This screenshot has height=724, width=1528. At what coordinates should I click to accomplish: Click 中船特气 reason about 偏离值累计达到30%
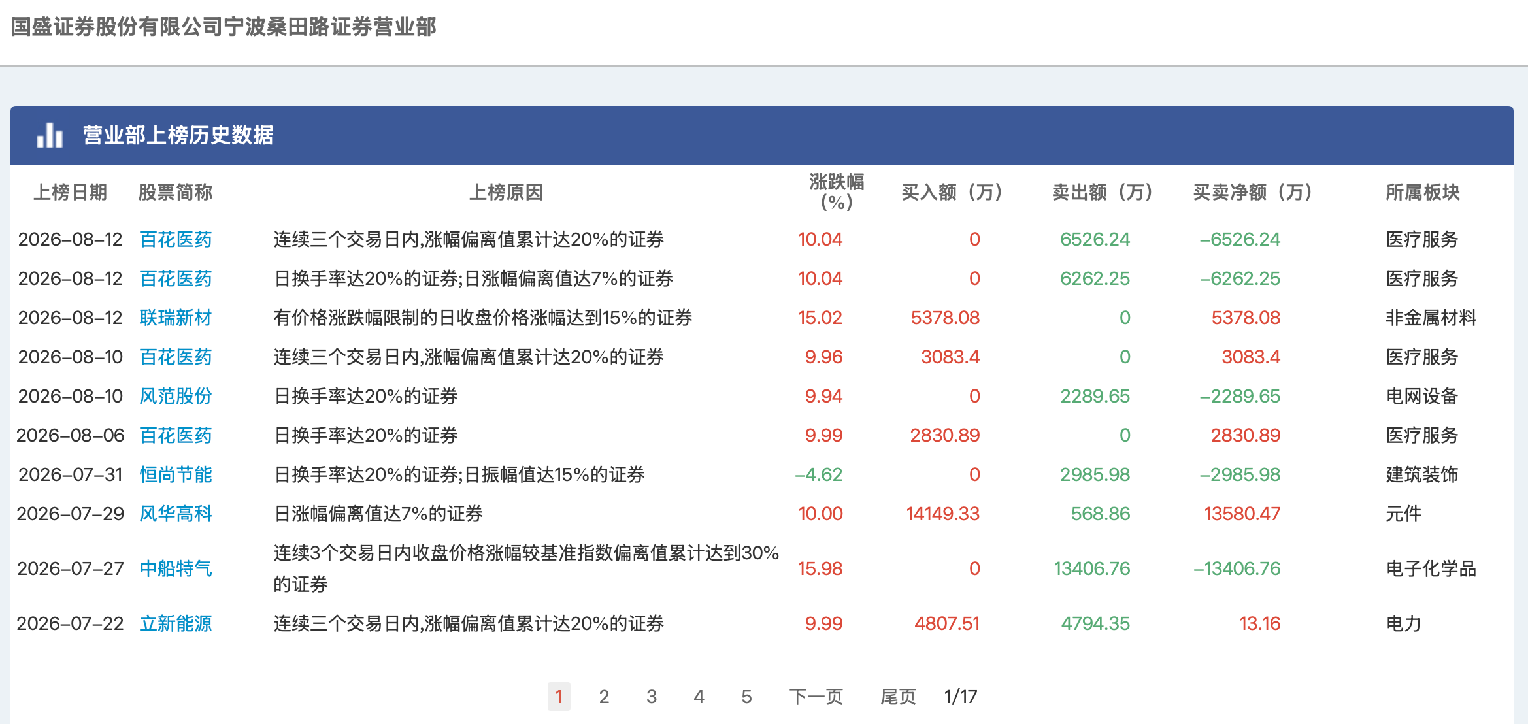click(x=526, y=568)
